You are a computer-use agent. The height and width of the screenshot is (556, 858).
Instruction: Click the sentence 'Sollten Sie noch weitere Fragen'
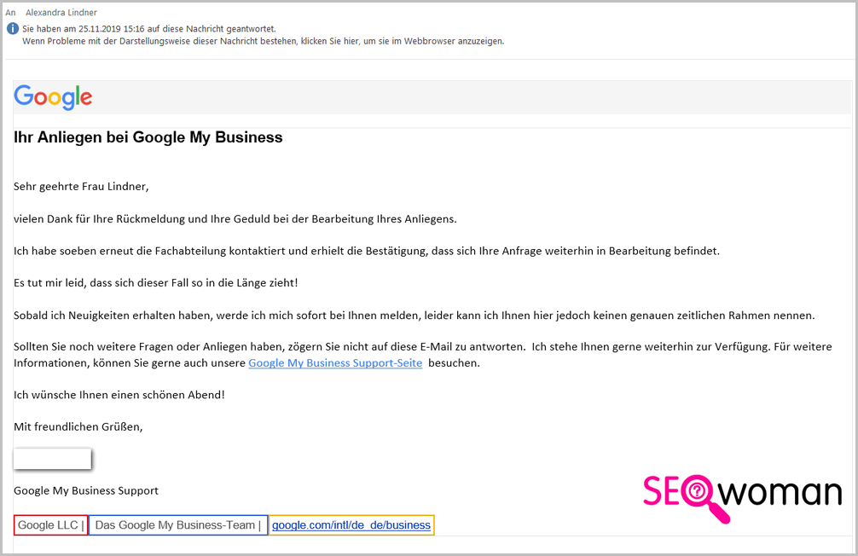[270, 347]
